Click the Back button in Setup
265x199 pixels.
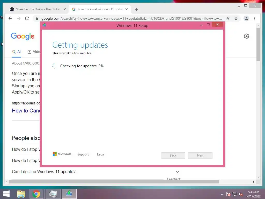point(173,155)
